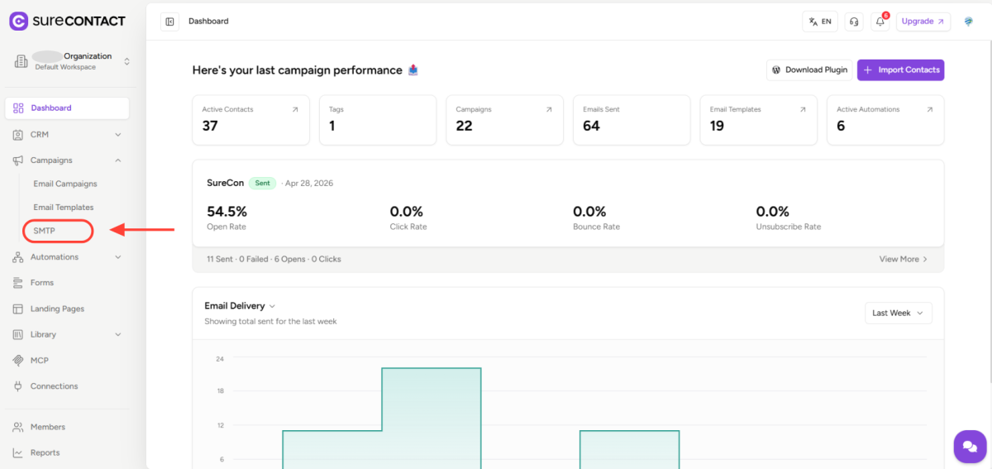Open the notifications bell icon
The width and height of the screenshot is (992, 469).
point(880,22)
